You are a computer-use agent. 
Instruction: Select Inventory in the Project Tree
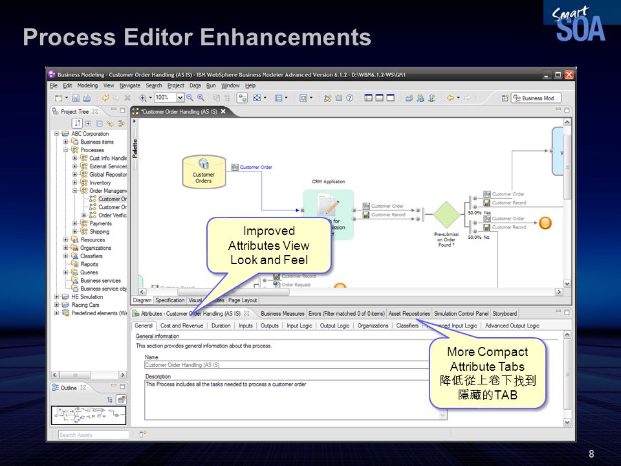[x=100, y=183]
